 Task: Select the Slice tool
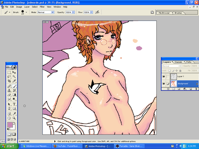(14, 81)
